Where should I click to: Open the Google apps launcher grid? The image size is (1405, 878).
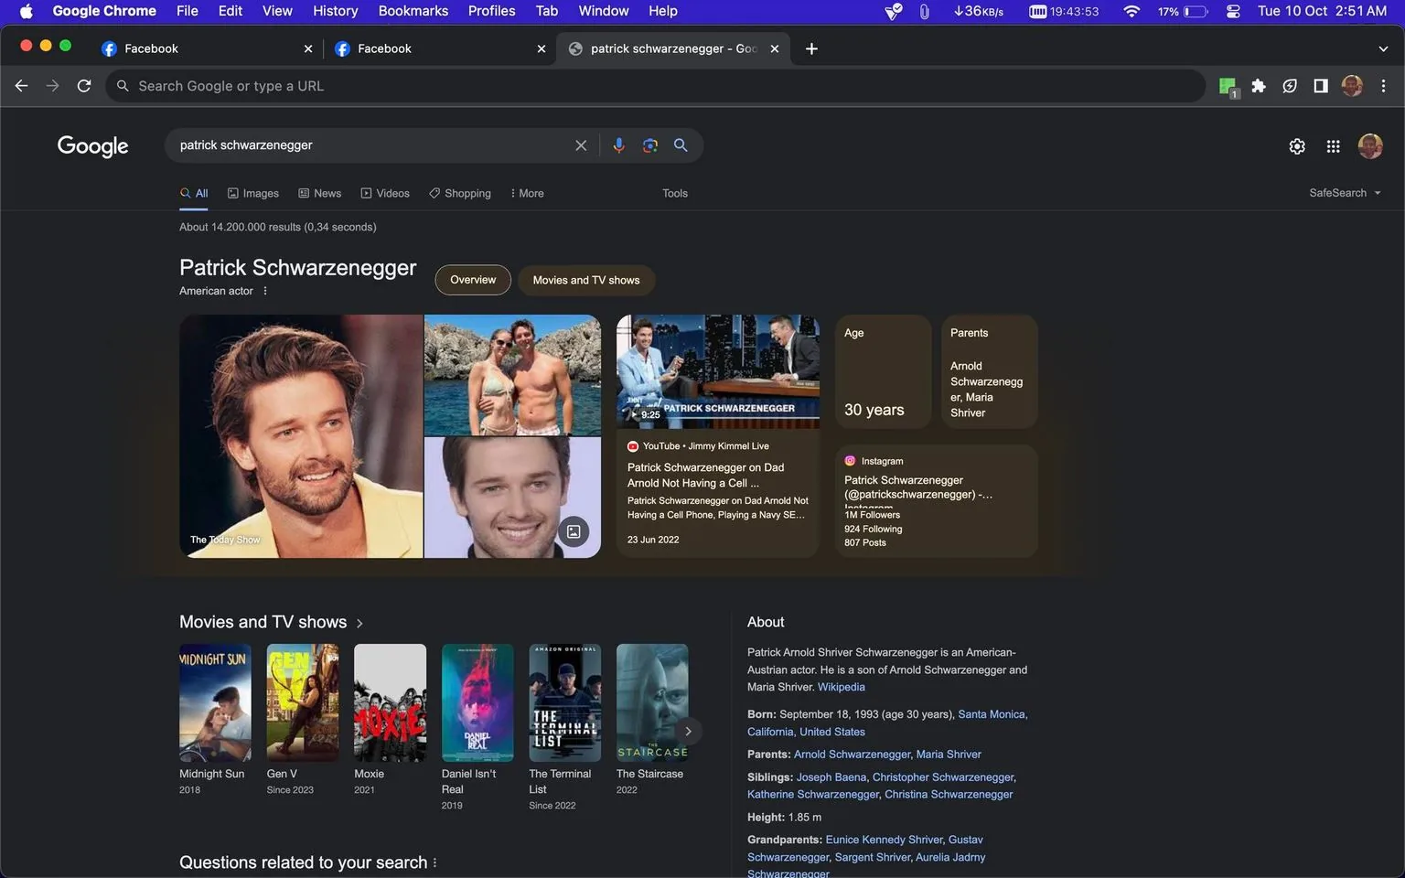coord(1333,145)
